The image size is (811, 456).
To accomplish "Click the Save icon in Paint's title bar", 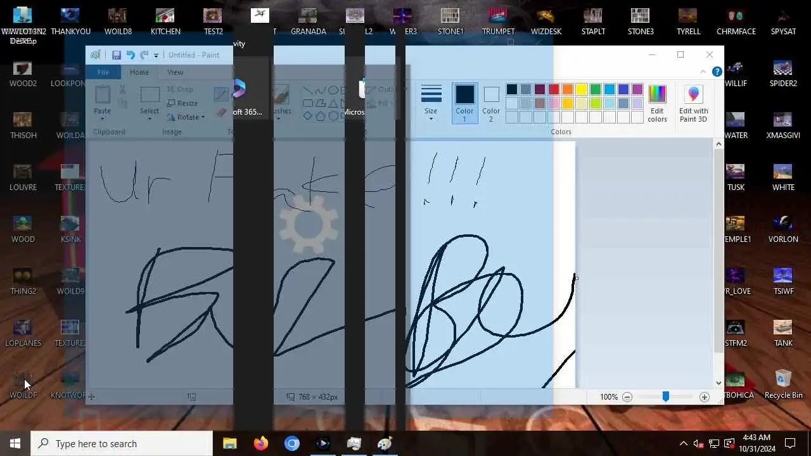I will coord(117,55).
